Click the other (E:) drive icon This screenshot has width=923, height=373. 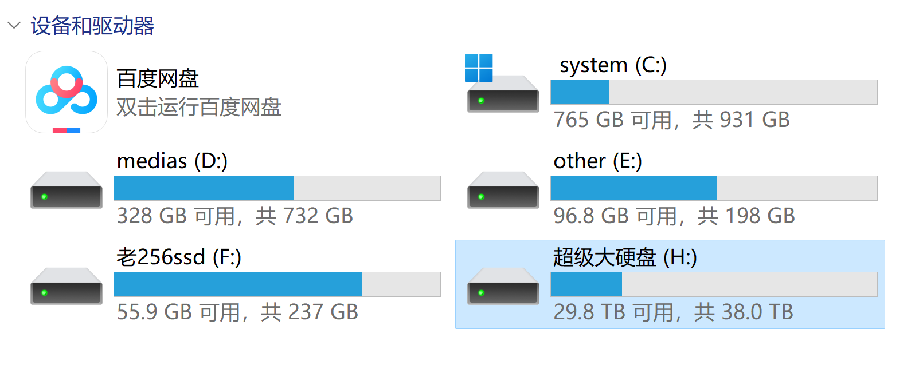tap(503, 190)
